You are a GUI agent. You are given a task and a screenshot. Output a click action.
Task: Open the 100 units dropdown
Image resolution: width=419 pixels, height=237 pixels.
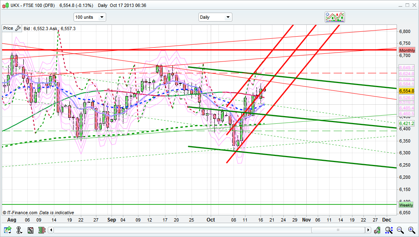(x=89, y=17)
